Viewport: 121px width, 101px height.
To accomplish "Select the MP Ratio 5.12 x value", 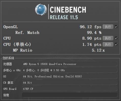I will pyautogui.click(x=98, y=50).
